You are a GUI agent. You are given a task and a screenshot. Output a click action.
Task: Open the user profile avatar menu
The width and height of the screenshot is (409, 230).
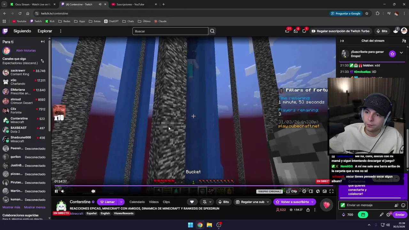[x=404, y=31]
